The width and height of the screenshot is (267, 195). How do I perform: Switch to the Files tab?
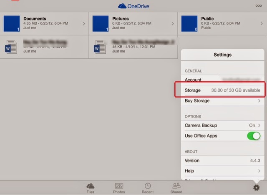point(90,188)
